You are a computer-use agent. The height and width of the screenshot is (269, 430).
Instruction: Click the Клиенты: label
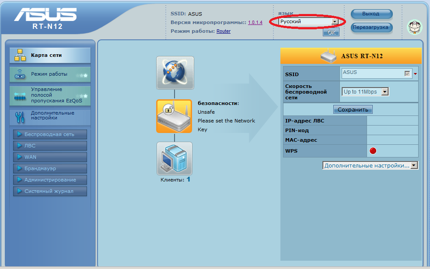tap(172, 180)
